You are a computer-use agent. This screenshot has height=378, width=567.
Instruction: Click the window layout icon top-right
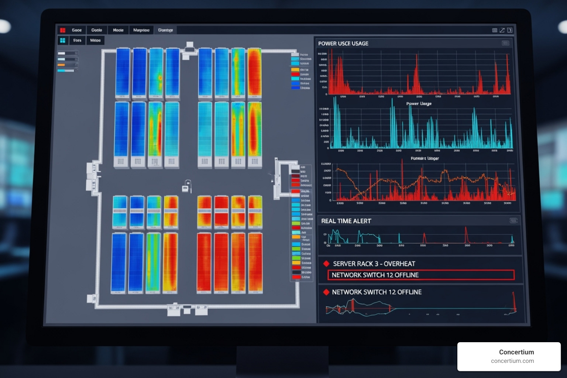(x=510, y=30)
